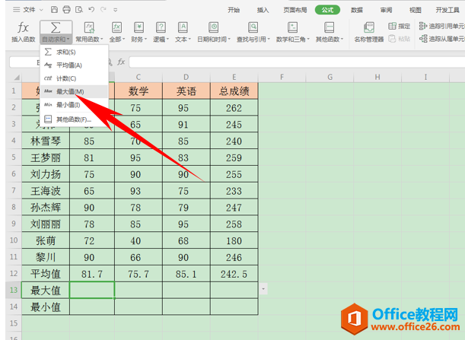The width and height of the screenshot is (465, 340).
Task: Select Sum 求和(S) from the dropdown
Action: 74,52
